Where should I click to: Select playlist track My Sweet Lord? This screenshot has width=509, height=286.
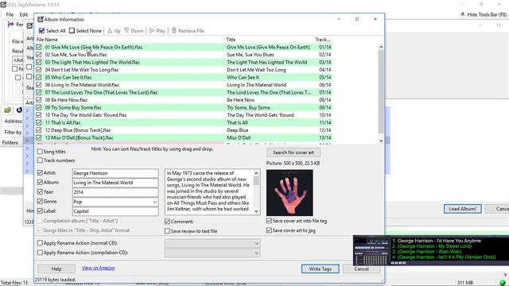(x=432, y=246)
